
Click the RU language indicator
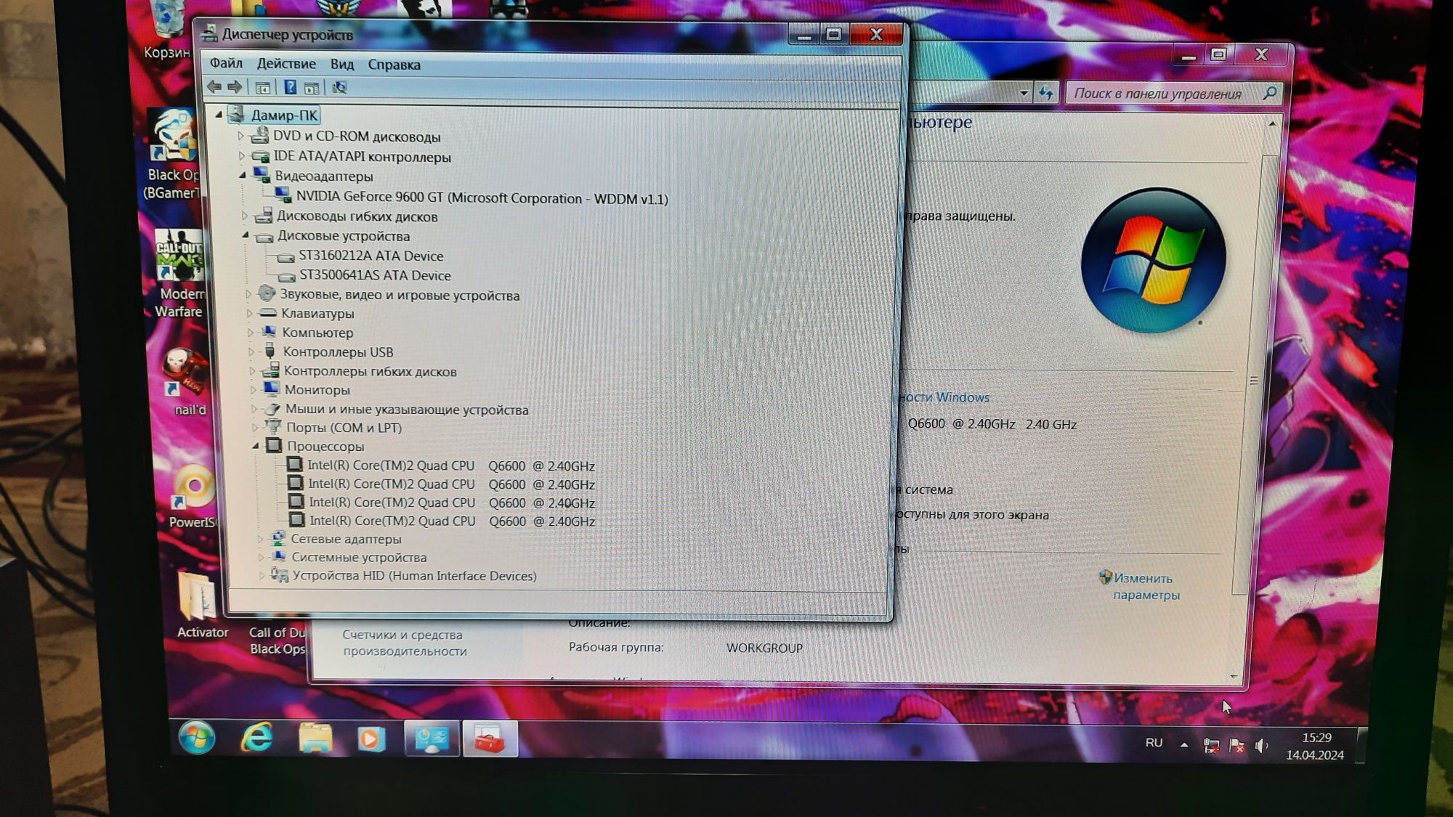1154,742
